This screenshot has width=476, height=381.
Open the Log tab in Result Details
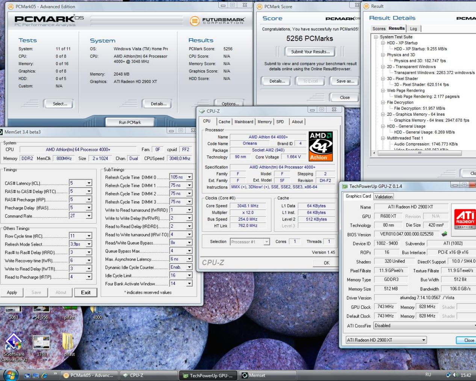click(413, 29)
